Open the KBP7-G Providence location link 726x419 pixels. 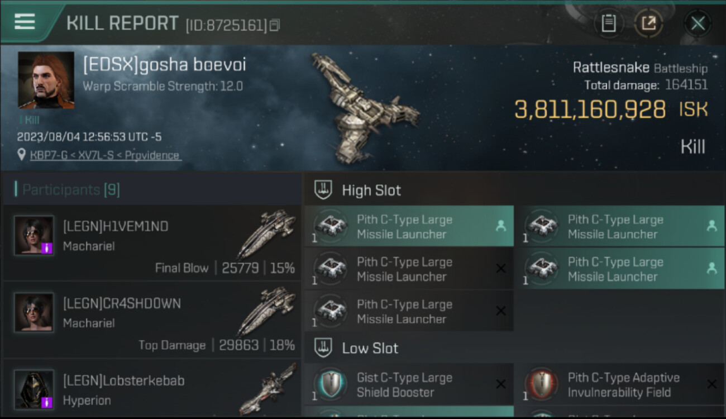pos(105,155)
